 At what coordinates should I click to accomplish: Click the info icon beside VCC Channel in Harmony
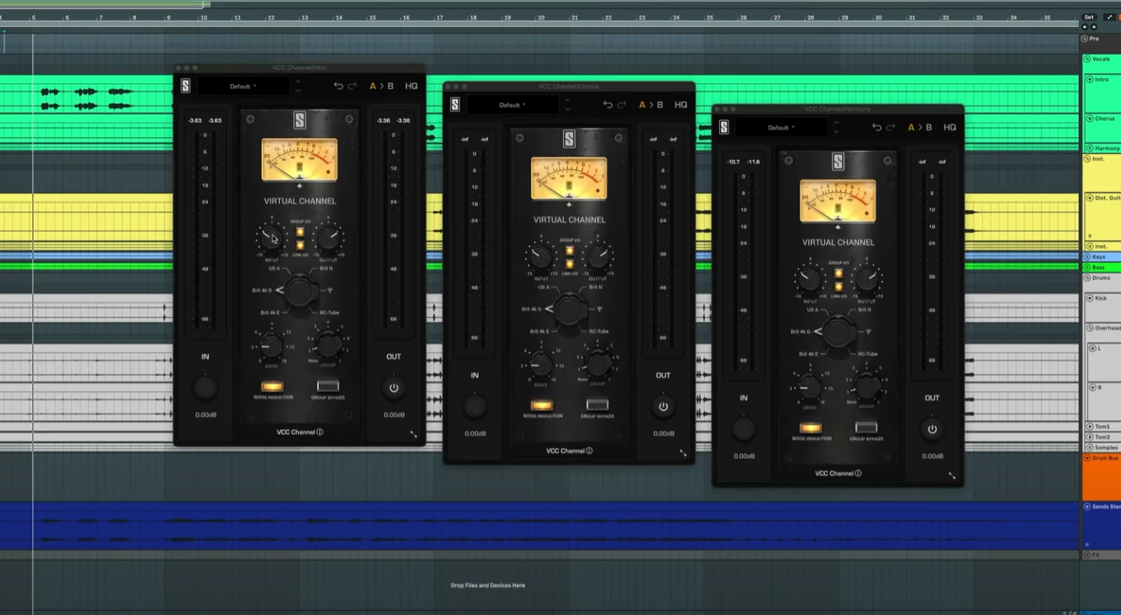(858, 473)
